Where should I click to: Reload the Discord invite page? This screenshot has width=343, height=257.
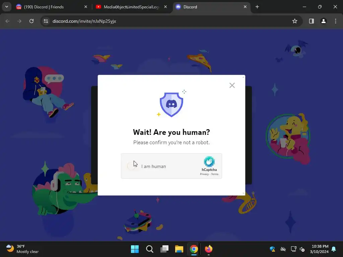(x=31, y=21)
